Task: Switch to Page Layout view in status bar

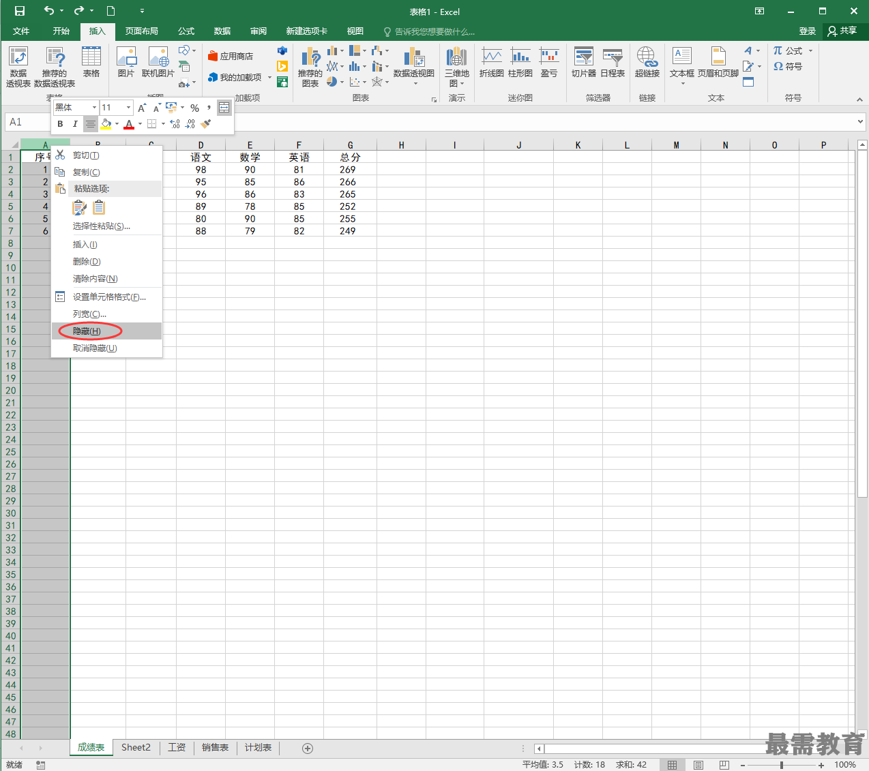Action: point(698,765)
